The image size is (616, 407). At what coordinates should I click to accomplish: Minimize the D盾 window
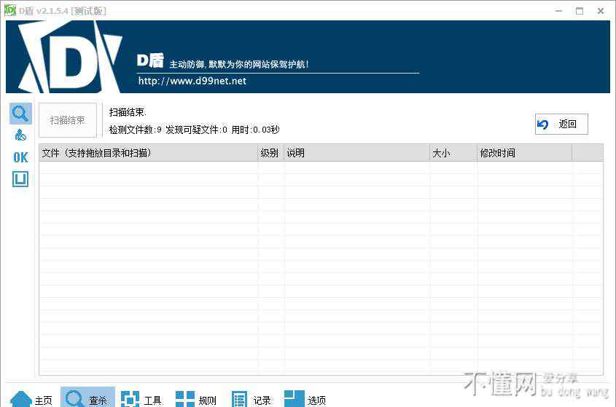[558, 11]
